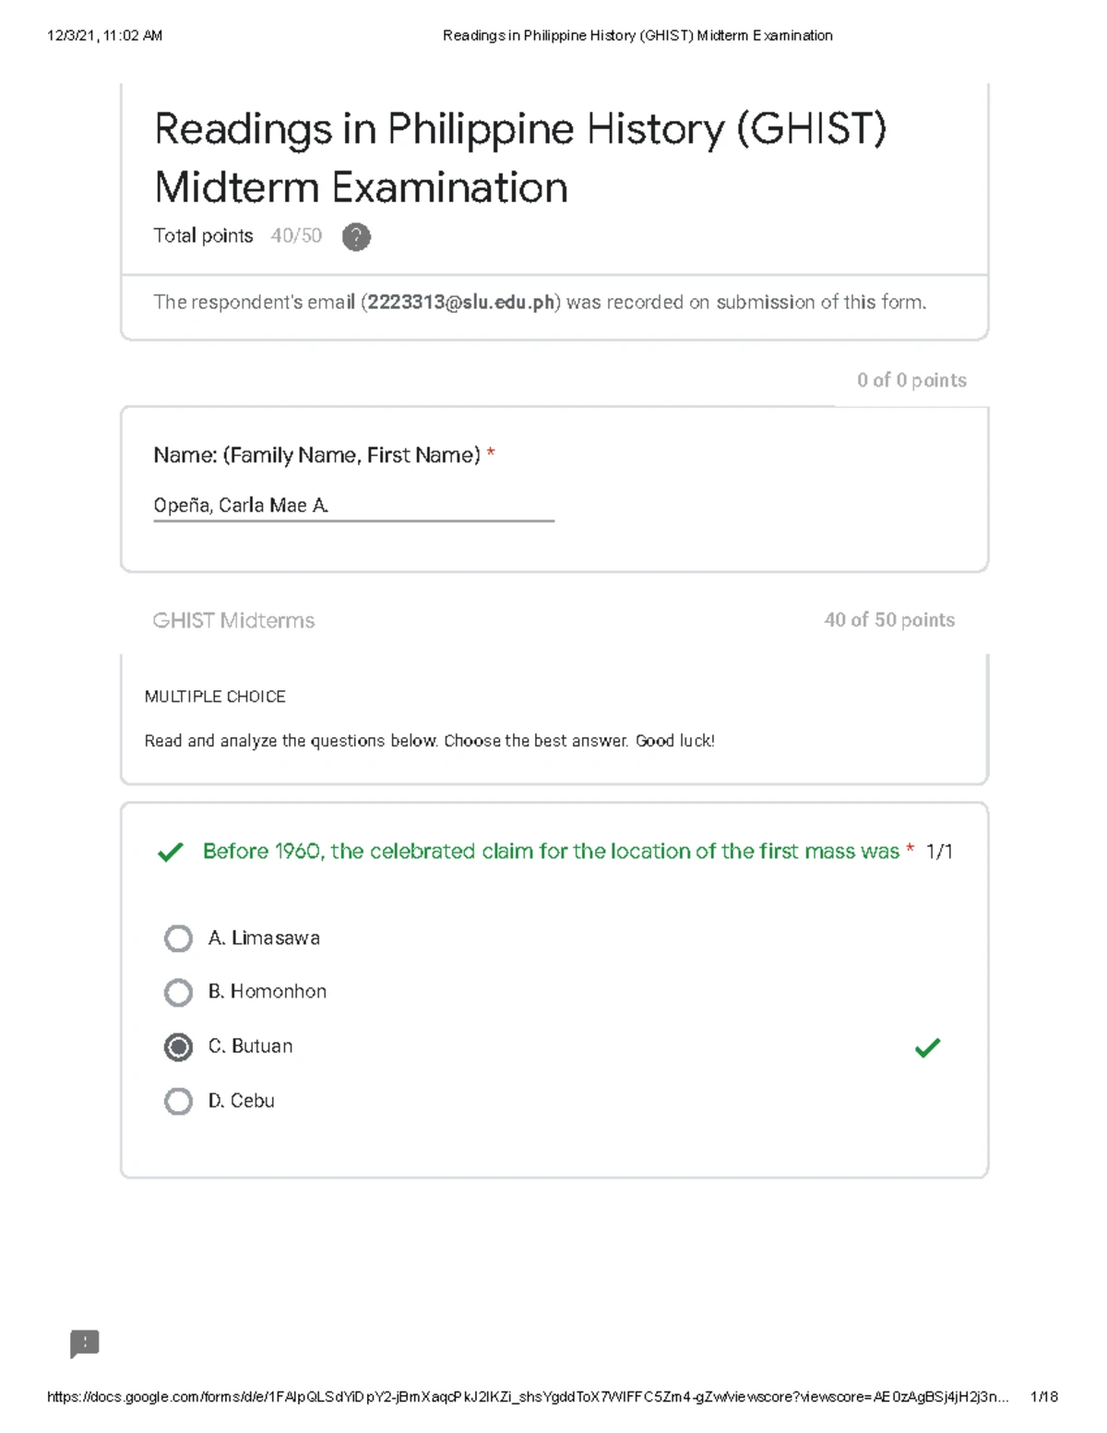Image resolution: width=1107 pixels, height=1433 pixels.
Task: Select the A. Limasawa radio button
Action: pos(178,938)
